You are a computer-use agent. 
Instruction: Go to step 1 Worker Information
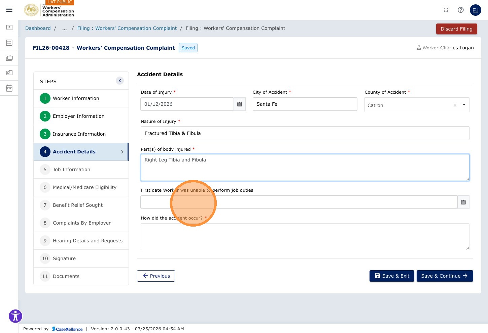coord(81,98)
